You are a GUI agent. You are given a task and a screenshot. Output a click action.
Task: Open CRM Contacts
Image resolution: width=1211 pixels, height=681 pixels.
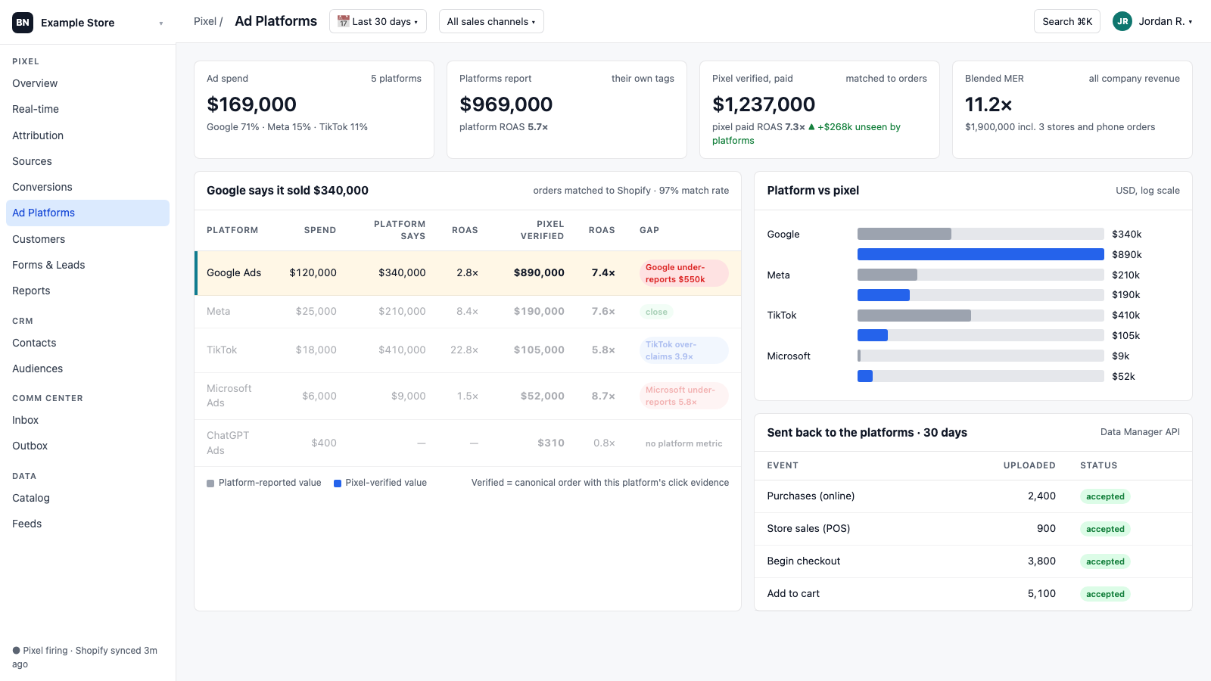[88, 343]
